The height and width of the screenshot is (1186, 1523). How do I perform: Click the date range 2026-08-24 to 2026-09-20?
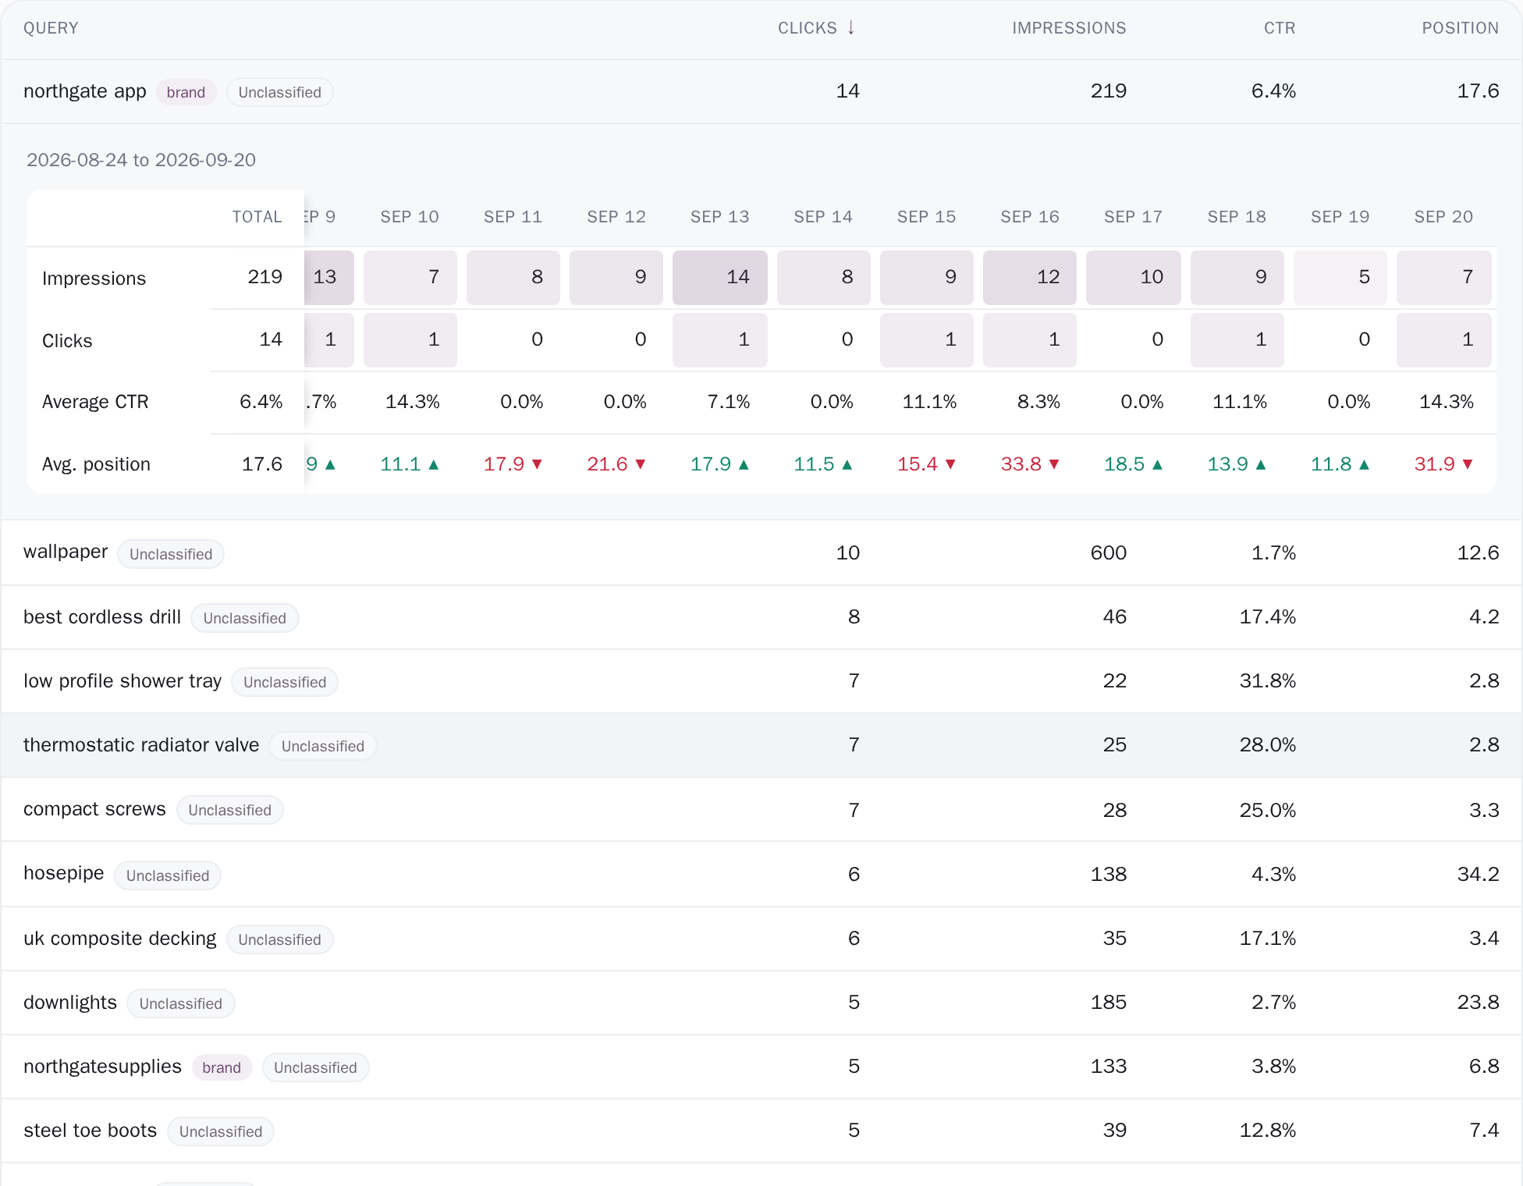click(x=141, y=160)
